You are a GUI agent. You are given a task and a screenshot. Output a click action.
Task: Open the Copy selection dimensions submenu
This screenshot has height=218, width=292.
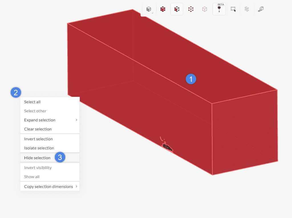coord(49,186)
